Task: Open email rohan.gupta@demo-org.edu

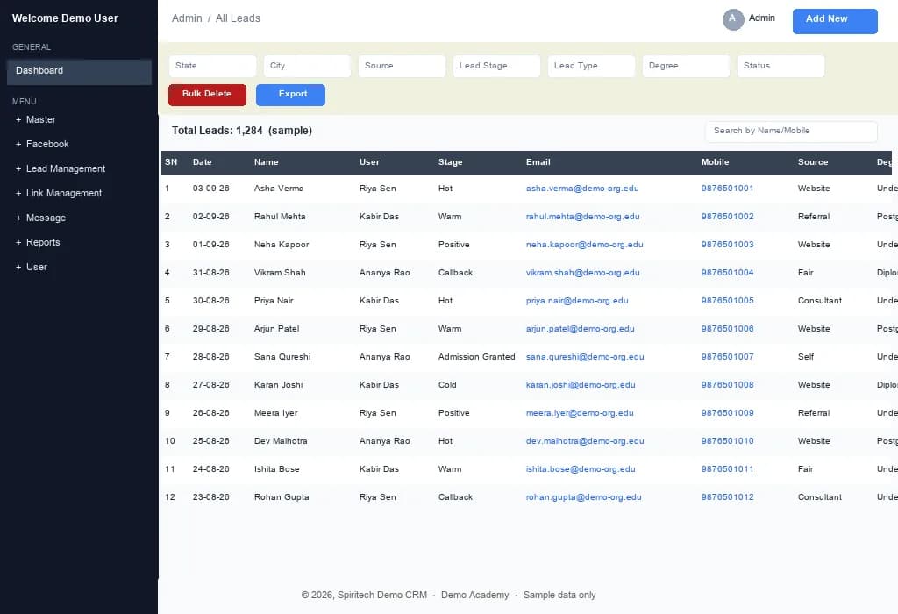Action: pos(583,497)
